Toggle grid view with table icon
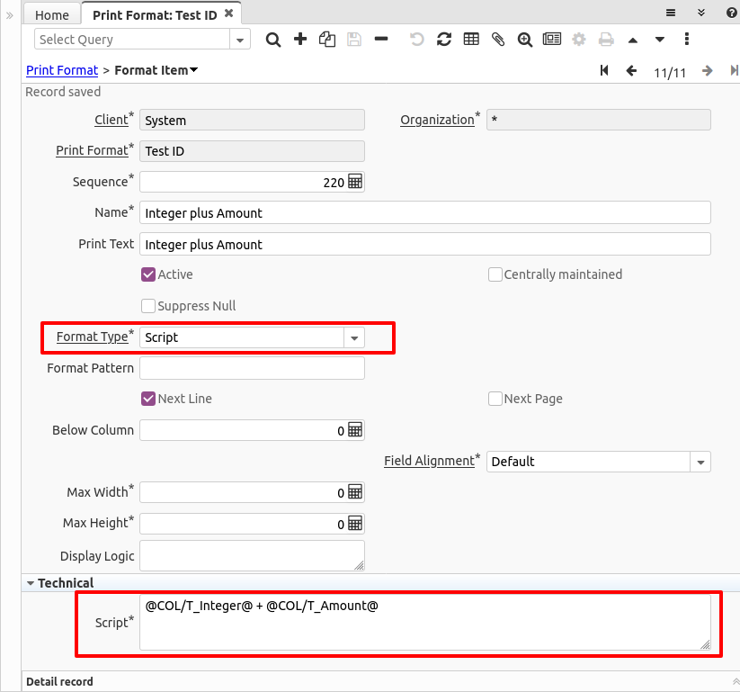The image size is (740, 692). tap(471, 40)
